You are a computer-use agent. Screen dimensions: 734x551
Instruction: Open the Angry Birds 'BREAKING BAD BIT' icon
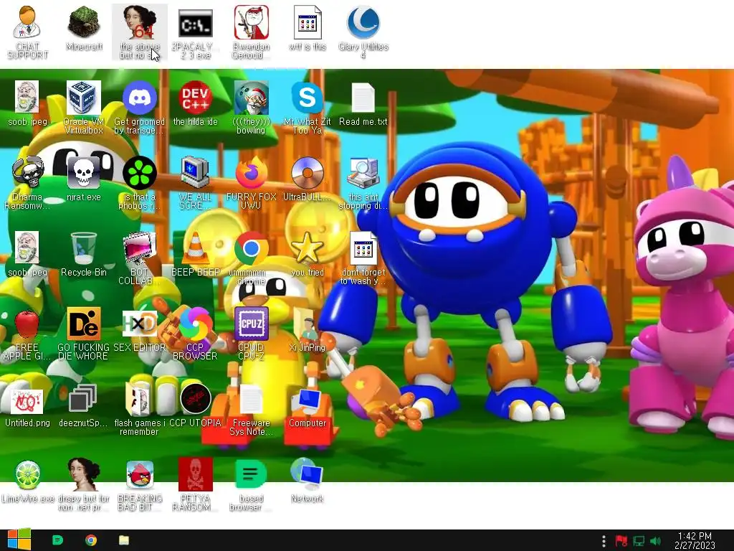[x=140, y=475]
